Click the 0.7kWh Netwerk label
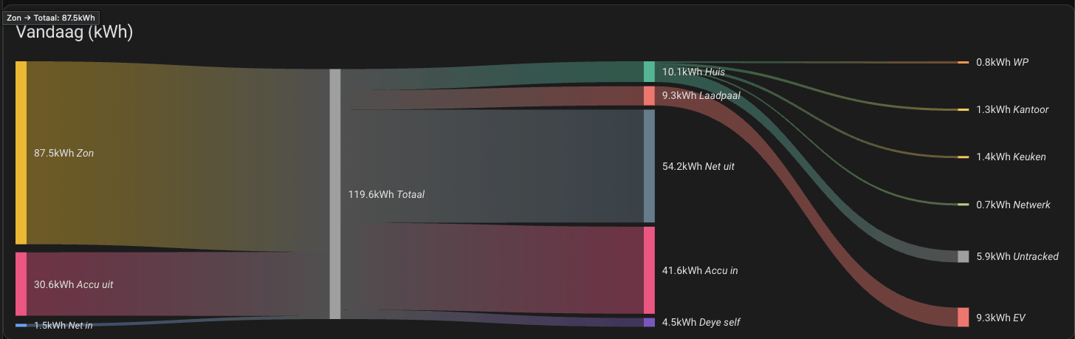 pyautogui.click(x=1013, y=205)
